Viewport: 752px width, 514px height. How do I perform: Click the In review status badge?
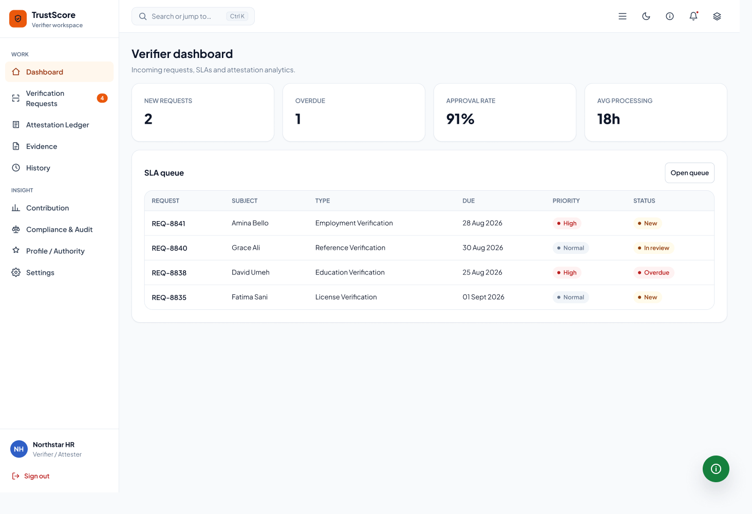point(653,248)
